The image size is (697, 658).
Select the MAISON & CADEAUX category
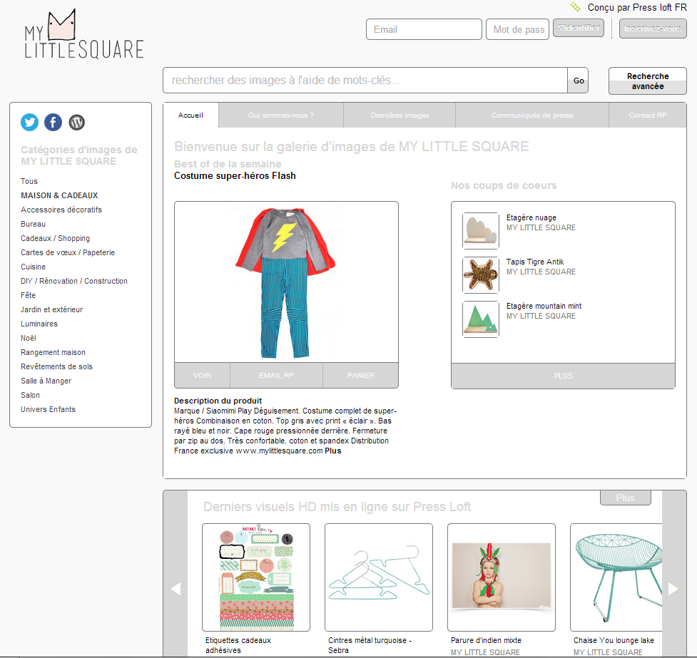pyautogui.click(x=59, y=195)
